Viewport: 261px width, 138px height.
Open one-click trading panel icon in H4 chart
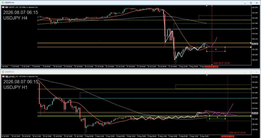[x=3, y=7]
